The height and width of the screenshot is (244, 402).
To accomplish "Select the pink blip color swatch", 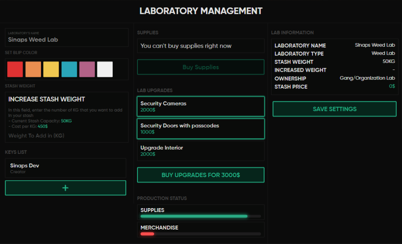I will coord(87,69).
